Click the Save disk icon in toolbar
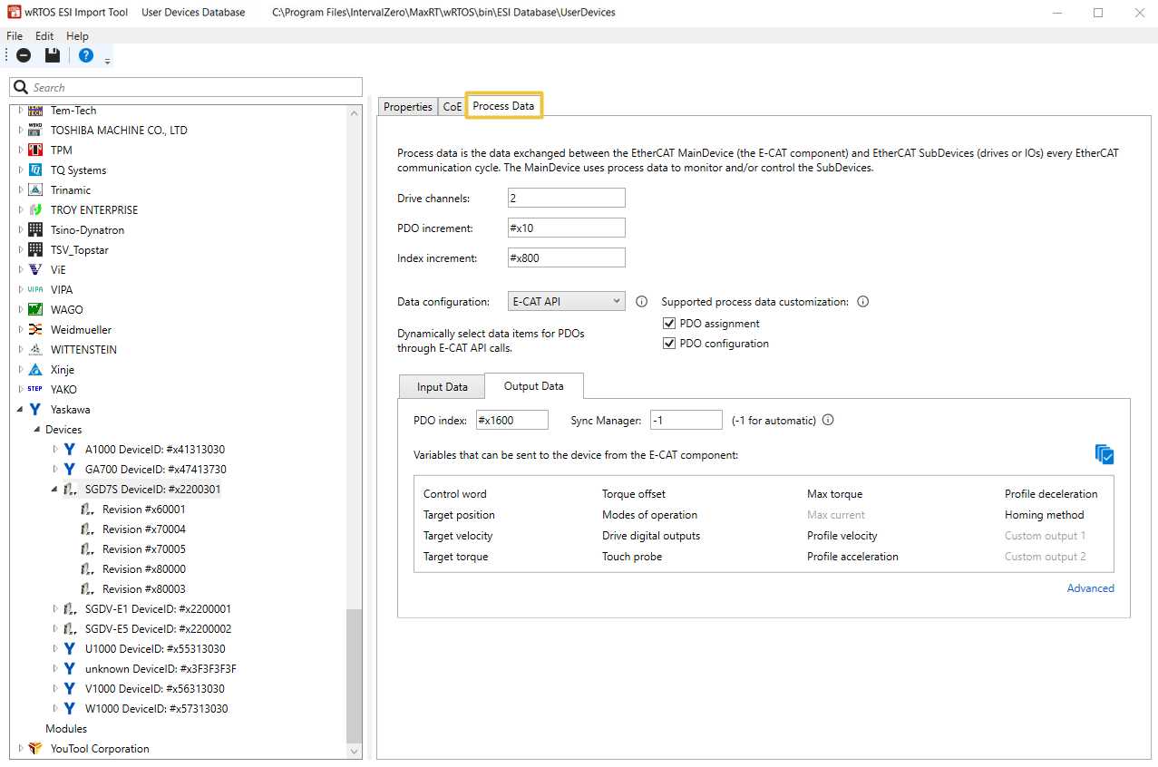1158x767 pixels. pos(53,55)
